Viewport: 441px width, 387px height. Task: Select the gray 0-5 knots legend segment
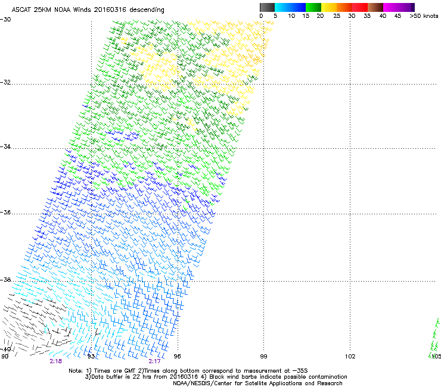tap(267, 7)
